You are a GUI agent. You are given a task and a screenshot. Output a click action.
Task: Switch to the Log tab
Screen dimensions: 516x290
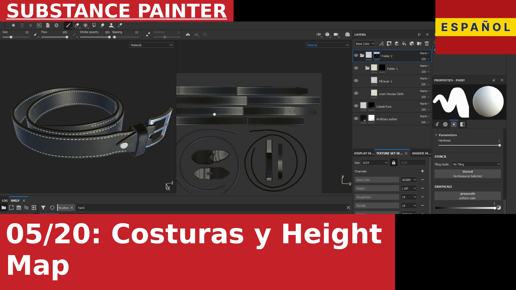coord(5,201)
